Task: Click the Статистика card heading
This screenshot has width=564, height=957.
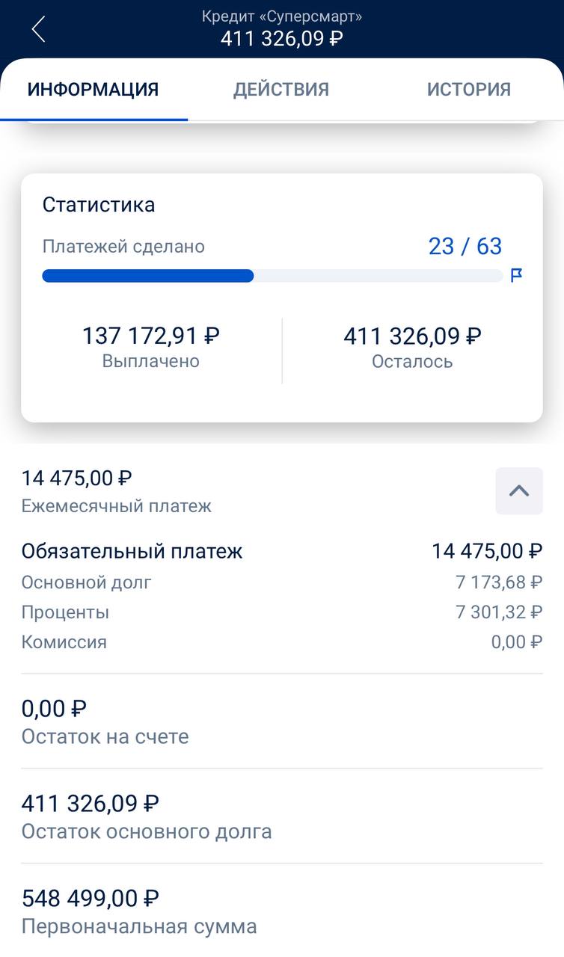Action: (99, 205)
